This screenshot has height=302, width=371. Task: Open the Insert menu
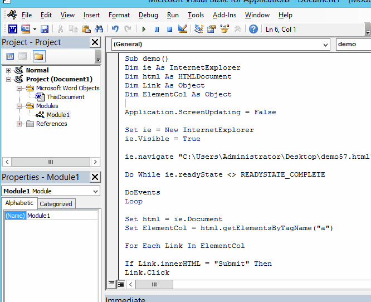[91, 15]
